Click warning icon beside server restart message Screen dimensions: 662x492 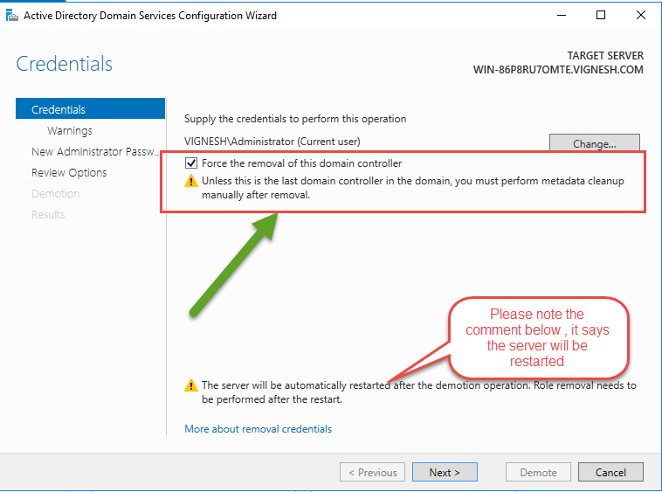[190, 385]
